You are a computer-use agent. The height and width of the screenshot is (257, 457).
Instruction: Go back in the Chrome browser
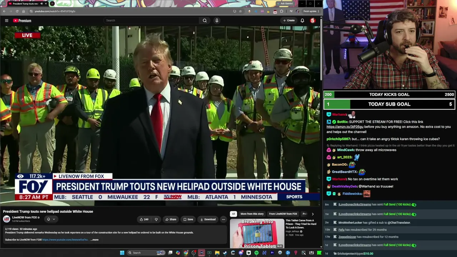click(4, 11)
